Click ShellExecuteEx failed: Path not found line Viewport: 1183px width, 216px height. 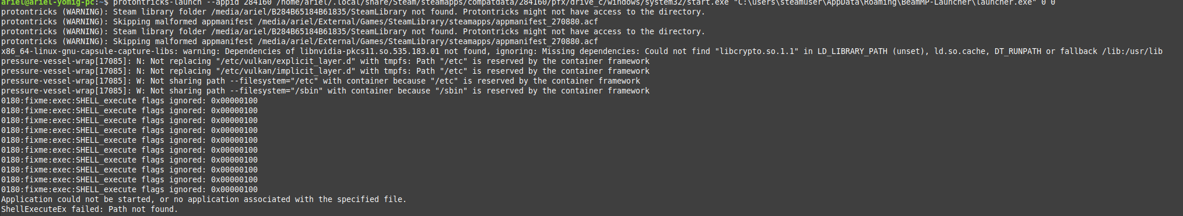coord(90,210)
